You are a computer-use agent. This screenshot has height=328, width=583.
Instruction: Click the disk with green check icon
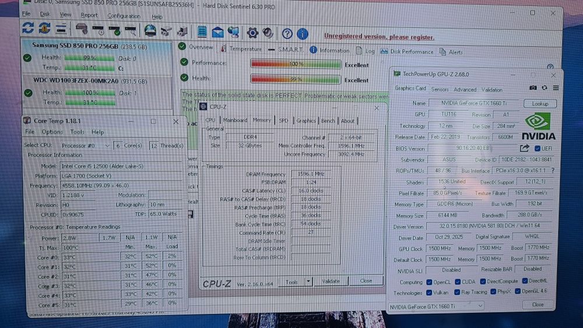click(x=114, y=30)
